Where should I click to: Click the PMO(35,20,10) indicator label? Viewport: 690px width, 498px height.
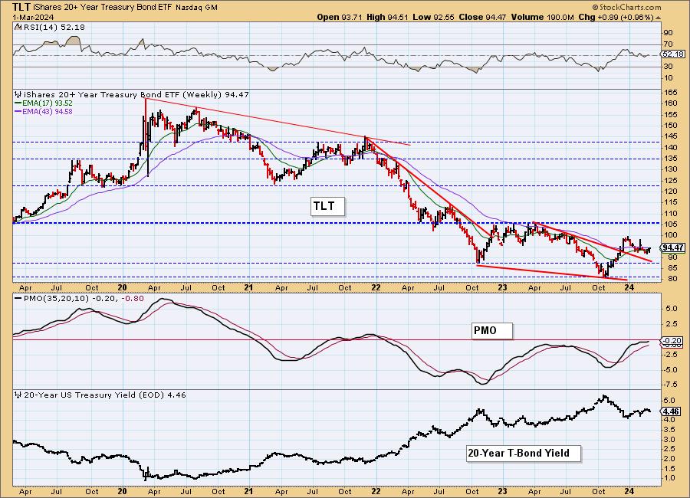(56, 298)
